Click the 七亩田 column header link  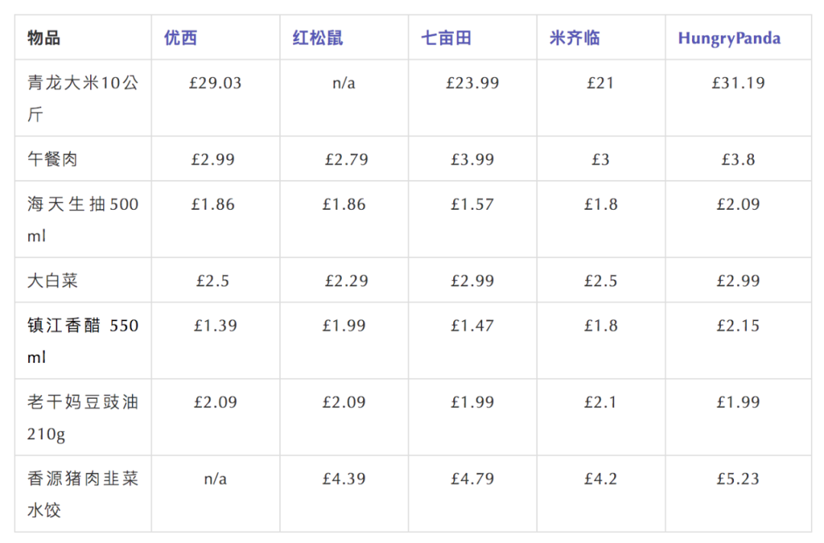click(446, 38)
